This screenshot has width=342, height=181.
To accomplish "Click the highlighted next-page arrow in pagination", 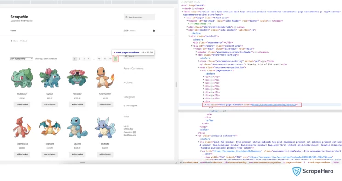I will click(115, 59).
